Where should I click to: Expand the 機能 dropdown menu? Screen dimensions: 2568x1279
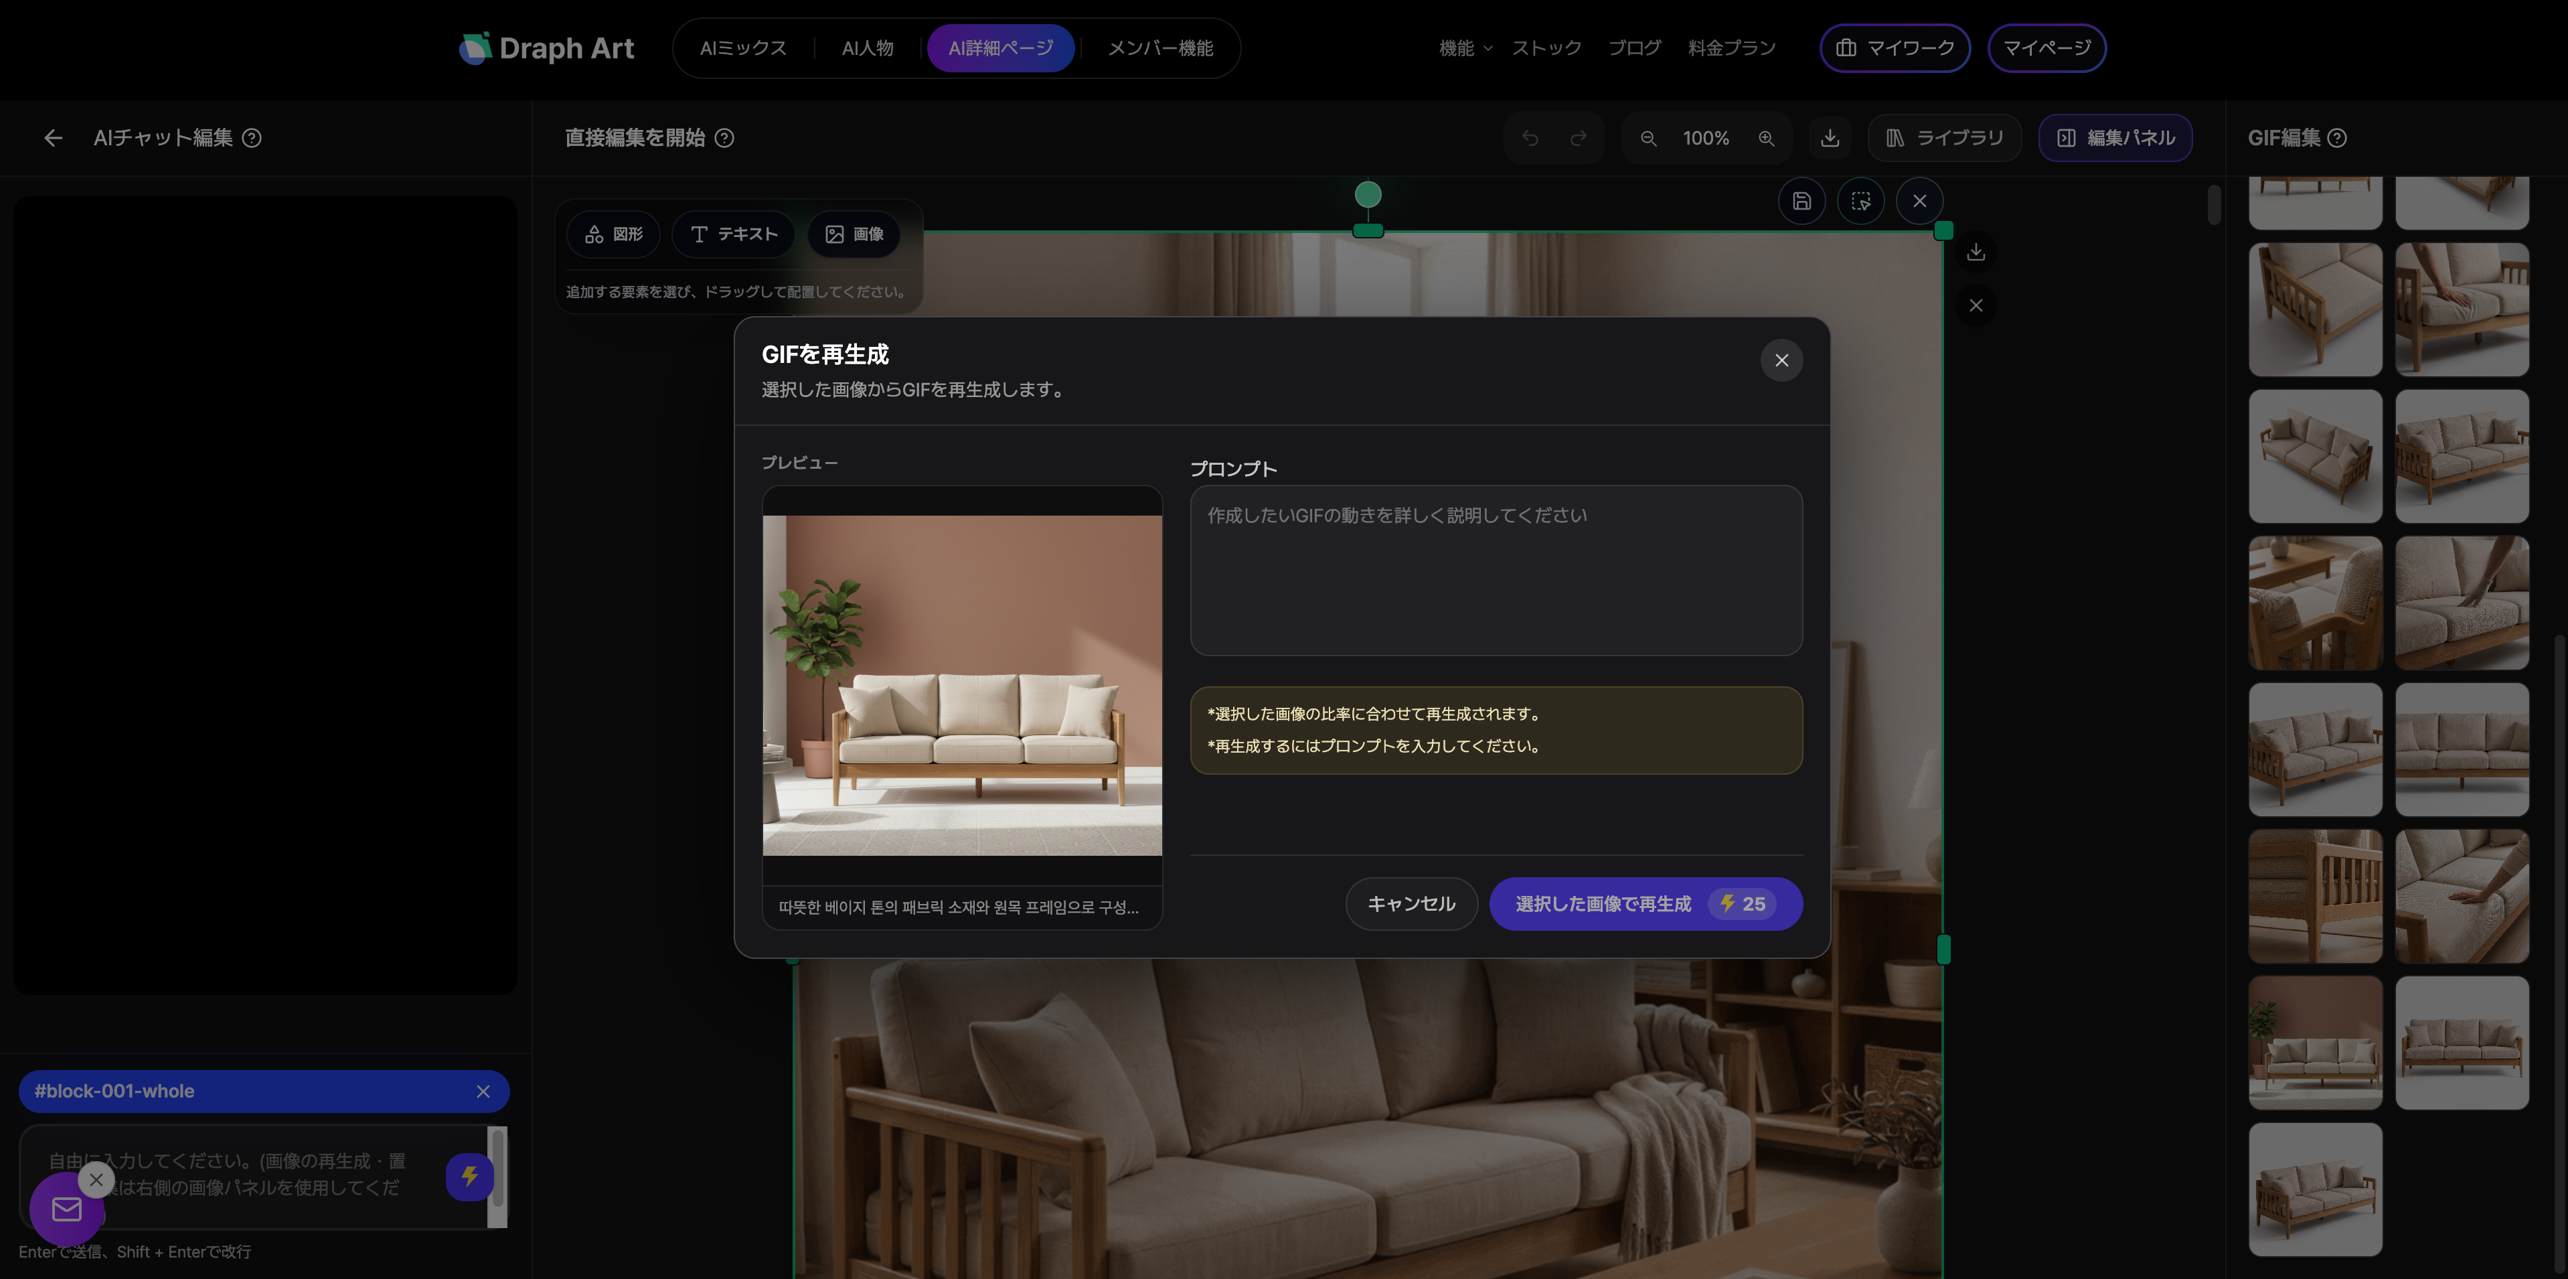[1465, 48]
